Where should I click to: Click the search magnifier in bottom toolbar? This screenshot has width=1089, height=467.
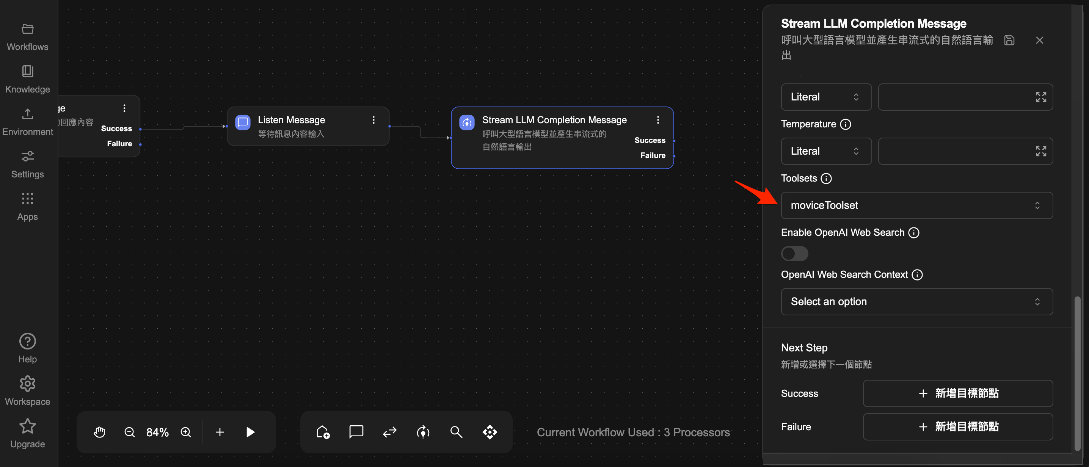[456, 432]
